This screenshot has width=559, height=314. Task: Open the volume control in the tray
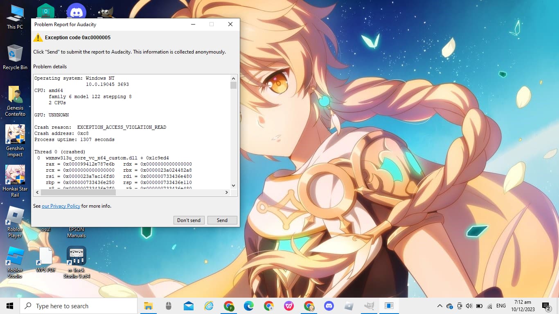click(469, 306)
